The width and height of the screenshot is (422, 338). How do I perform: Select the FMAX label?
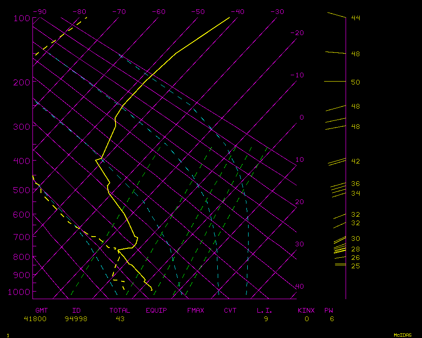click(195, 311)
